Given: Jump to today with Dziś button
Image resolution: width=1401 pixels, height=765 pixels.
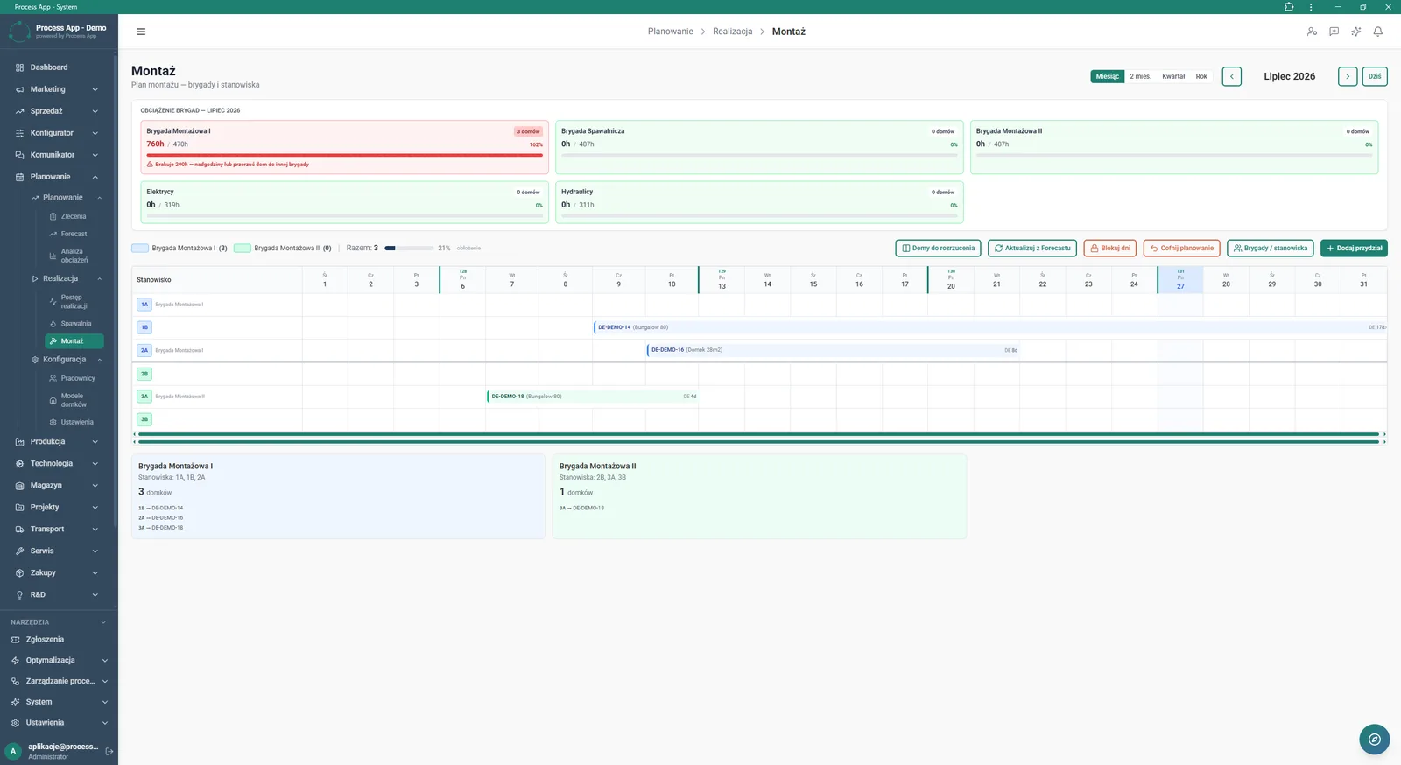Looking at the screenshot, I should (1375, 76).
